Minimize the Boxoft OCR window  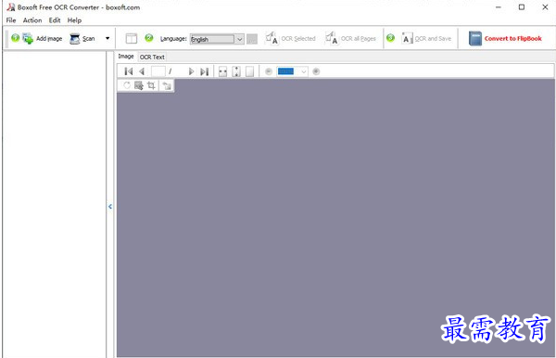pos(499,7)
